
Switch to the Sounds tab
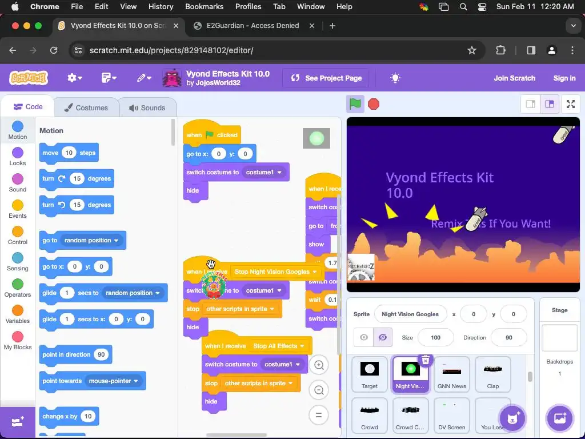(147, 107)
